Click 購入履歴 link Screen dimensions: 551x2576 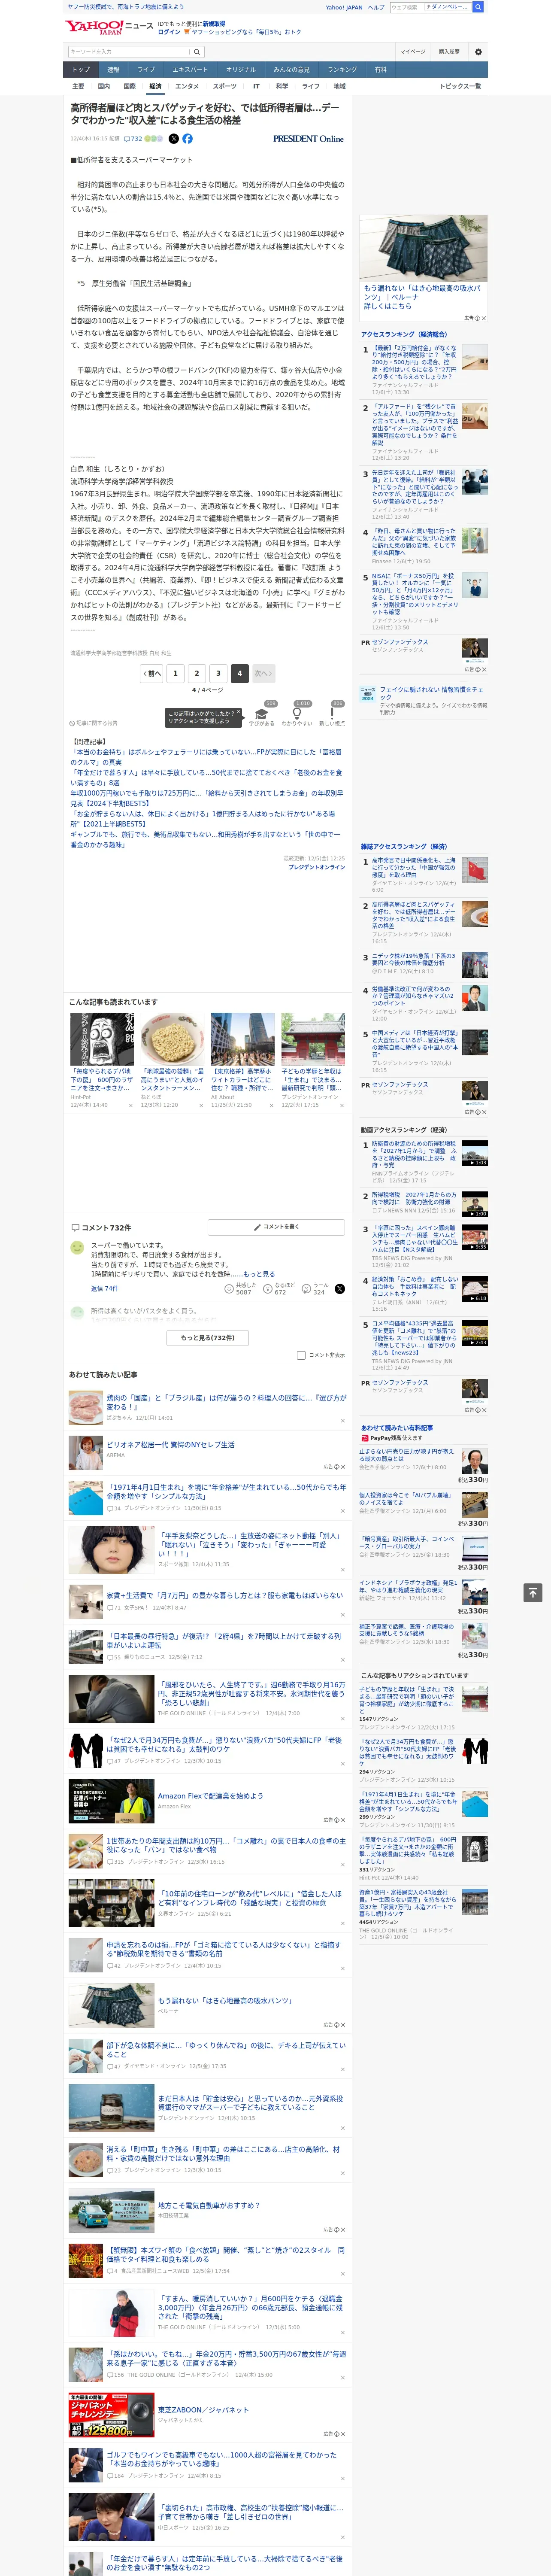(x=449, y=52)
